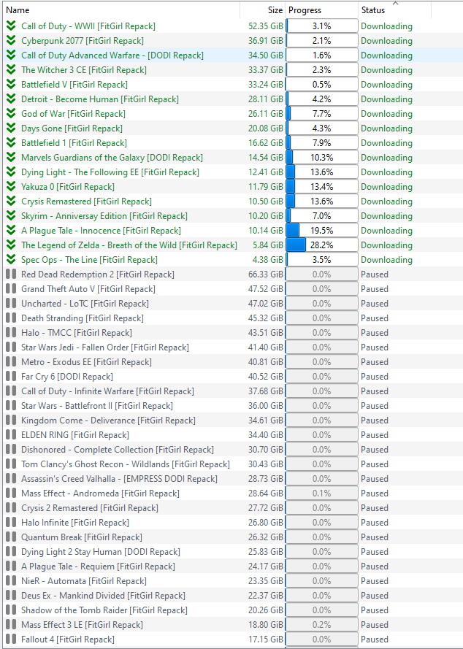Click downloading icon for Call of Duty - WWII
The image size is (463, 649).
(x=11, y=26)
